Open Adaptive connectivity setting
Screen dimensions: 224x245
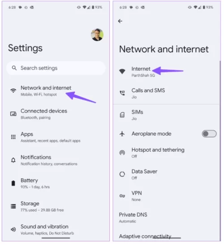pyautogui.click(x=145, y=236)
